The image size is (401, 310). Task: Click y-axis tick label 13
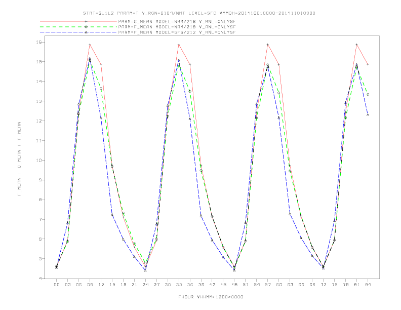click(x=38, y=101)
